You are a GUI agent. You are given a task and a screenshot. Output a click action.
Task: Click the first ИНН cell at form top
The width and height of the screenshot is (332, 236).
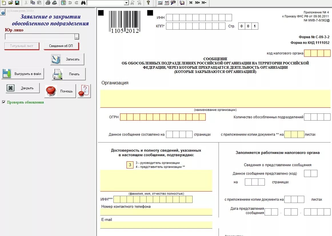(x=169, y=18)
